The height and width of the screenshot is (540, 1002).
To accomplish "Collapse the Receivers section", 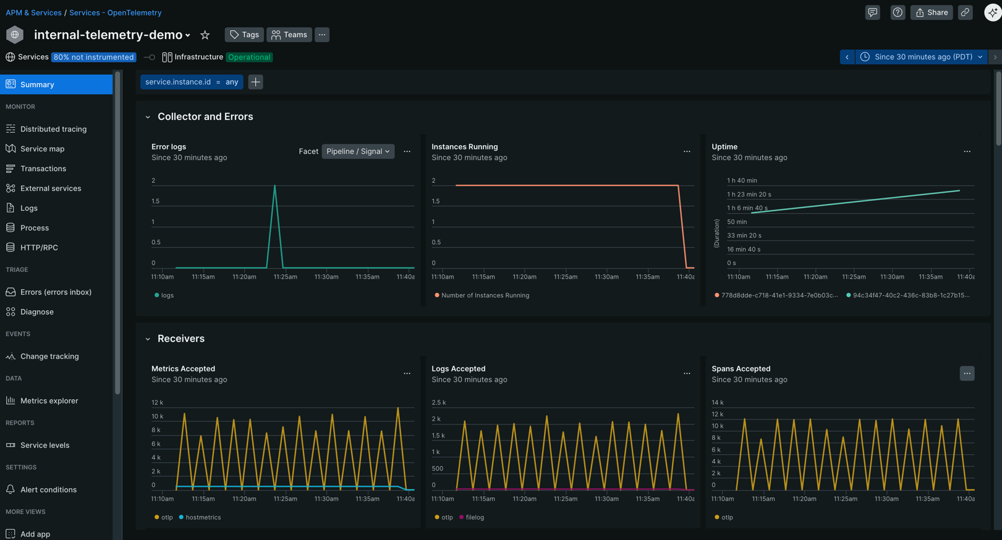I will [x=148, y=339].
